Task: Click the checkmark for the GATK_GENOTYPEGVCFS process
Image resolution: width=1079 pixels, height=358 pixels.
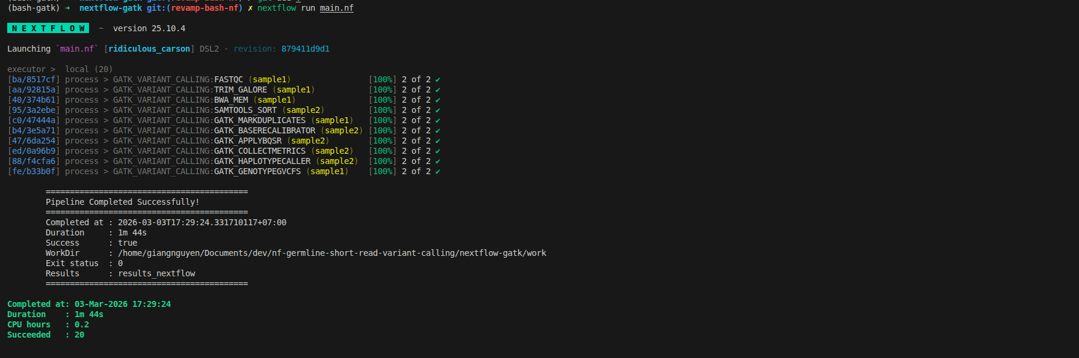Action: point(438,171)
